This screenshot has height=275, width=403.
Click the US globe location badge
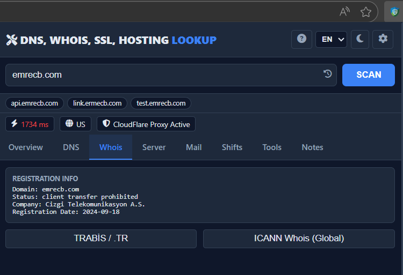[x=75, y=124]
